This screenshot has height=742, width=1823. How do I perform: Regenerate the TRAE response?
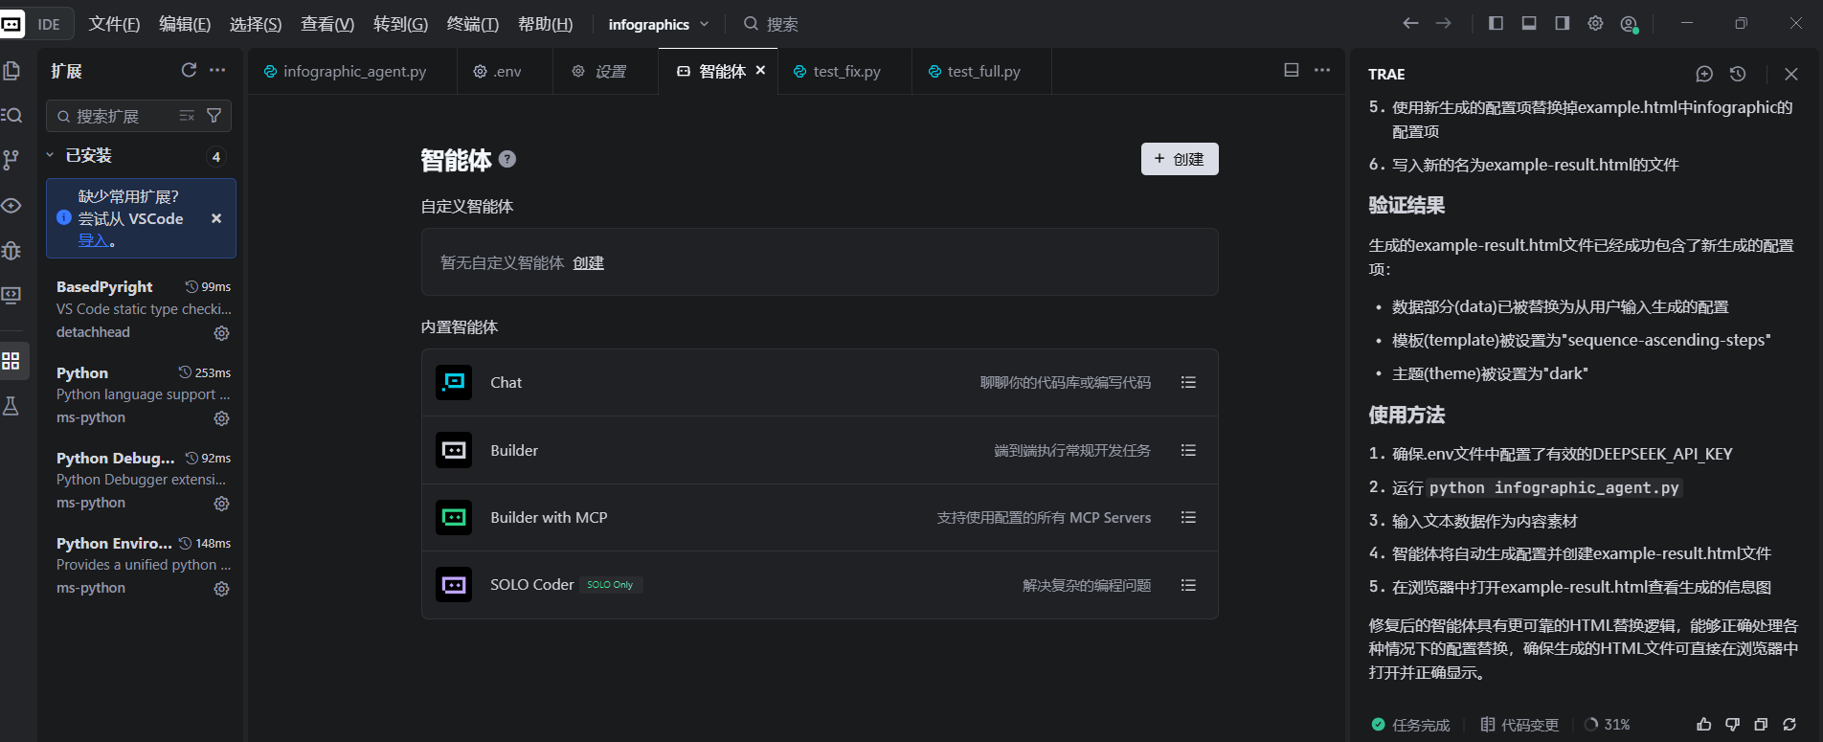click(x=1789, y=725)
